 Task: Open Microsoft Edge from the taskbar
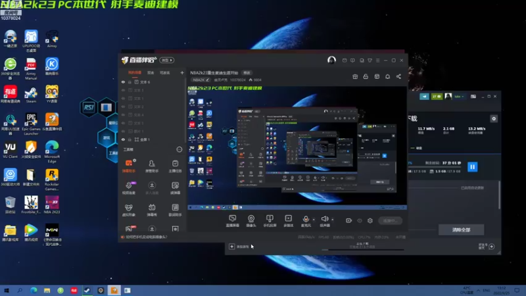(34, 290)
